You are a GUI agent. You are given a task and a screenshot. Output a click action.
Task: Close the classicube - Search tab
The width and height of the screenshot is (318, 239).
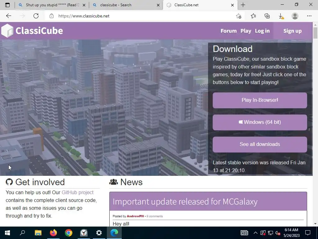pos(158,5)
